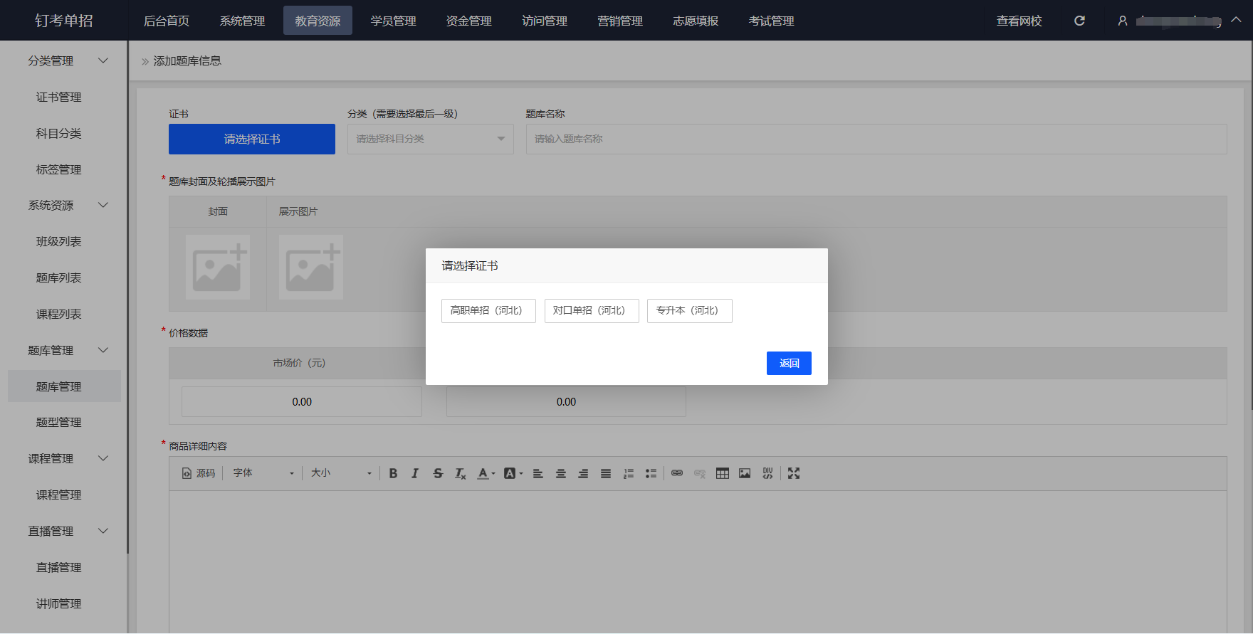Click the Bold icon in editor toolbar
Screen dimensions: 1253x634
point(393,473)
